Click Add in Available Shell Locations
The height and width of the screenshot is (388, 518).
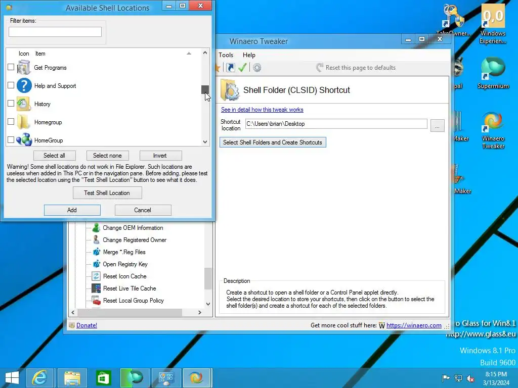(x=72, y=210)
